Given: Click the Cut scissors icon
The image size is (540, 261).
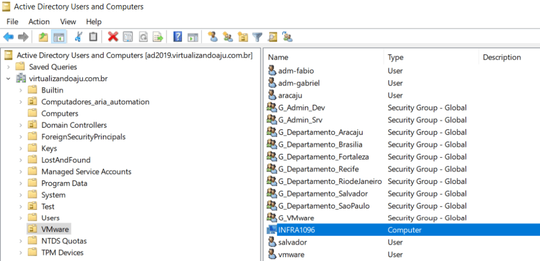Looking at the screenshot, I should point(78,37).
